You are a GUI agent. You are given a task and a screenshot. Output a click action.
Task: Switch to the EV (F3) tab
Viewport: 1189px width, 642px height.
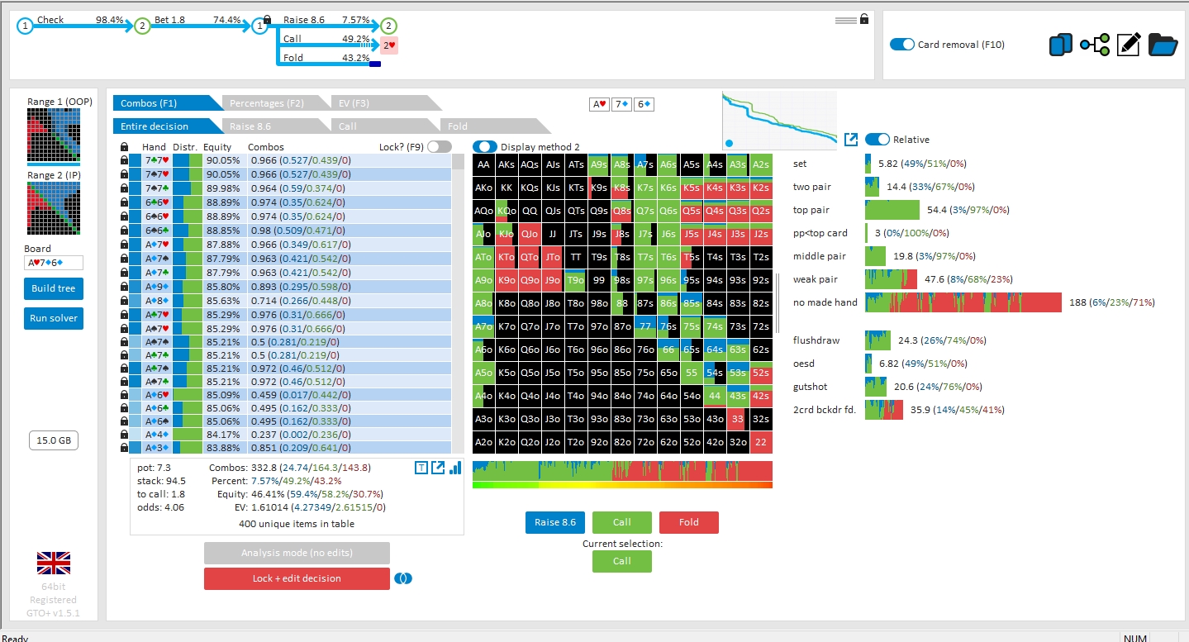386,103
